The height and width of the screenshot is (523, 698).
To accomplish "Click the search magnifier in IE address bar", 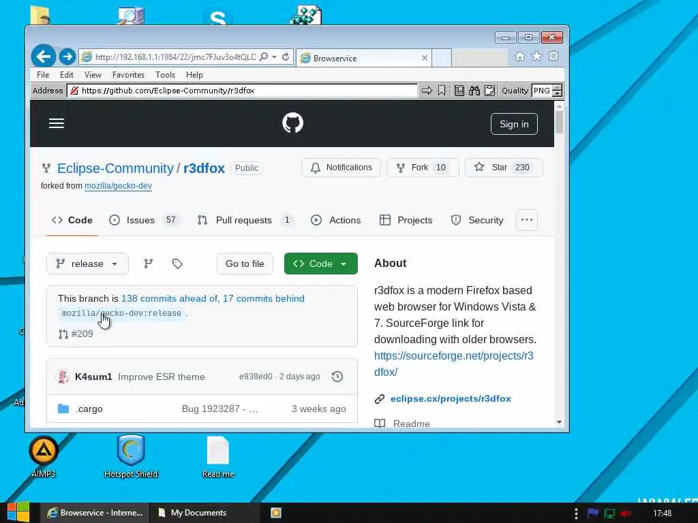I will point(264,57).
